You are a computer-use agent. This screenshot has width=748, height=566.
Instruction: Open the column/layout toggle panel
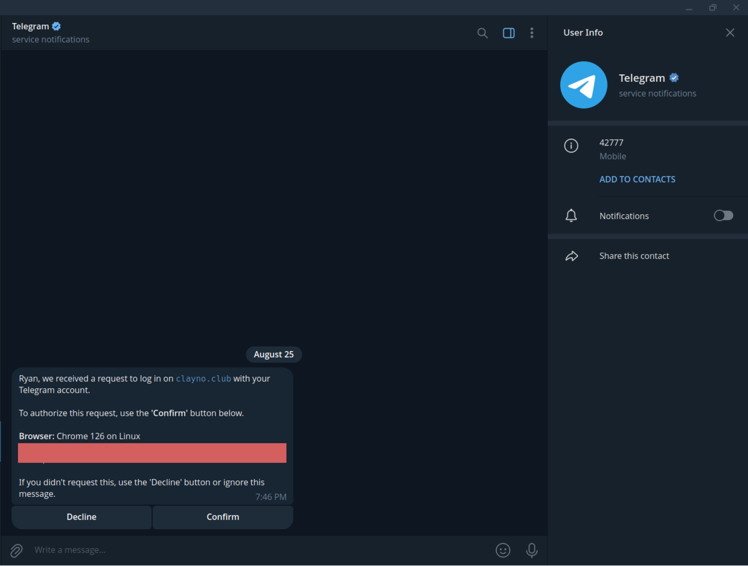tap(508, 32)
